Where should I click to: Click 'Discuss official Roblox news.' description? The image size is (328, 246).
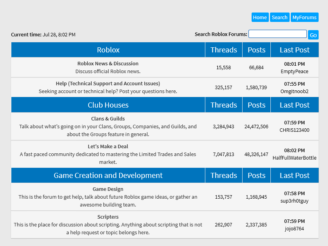pos(108,72)
